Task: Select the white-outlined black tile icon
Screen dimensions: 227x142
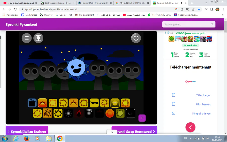Action: pyautogui.click(x=130, y=113)
